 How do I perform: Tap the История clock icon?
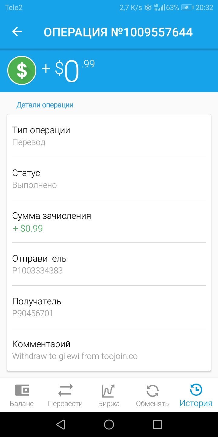pos(196,390)
